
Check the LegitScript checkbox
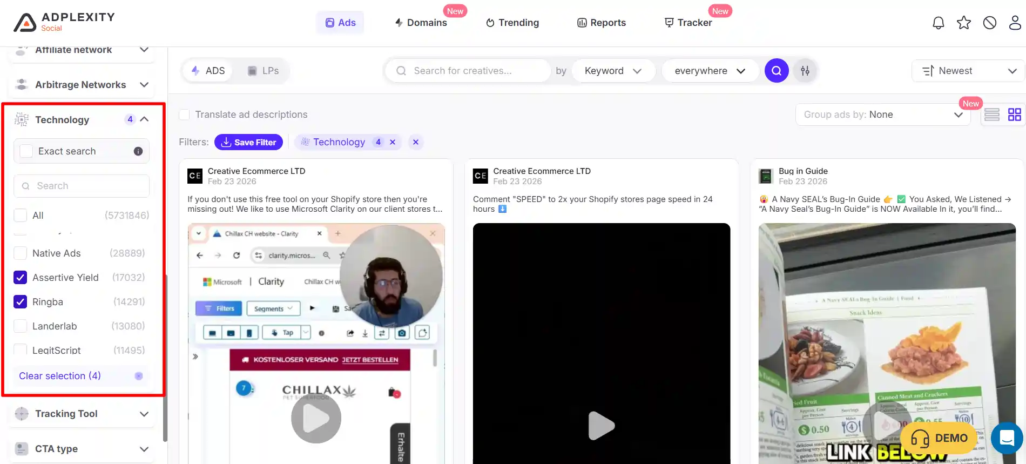click(21, 349)
